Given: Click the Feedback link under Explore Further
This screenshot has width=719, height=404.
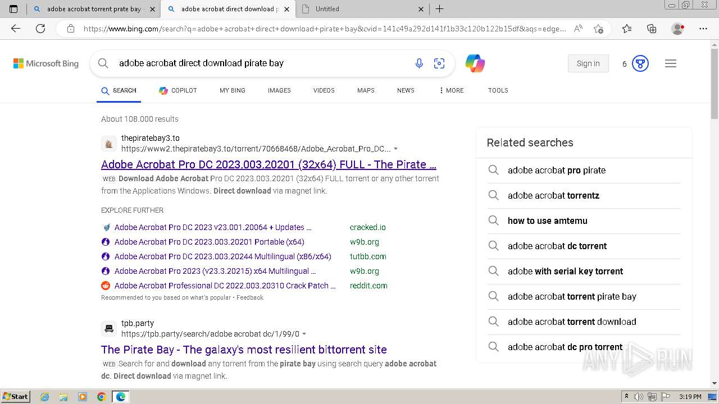Looking at the screenshot, I should pos(250,297).
